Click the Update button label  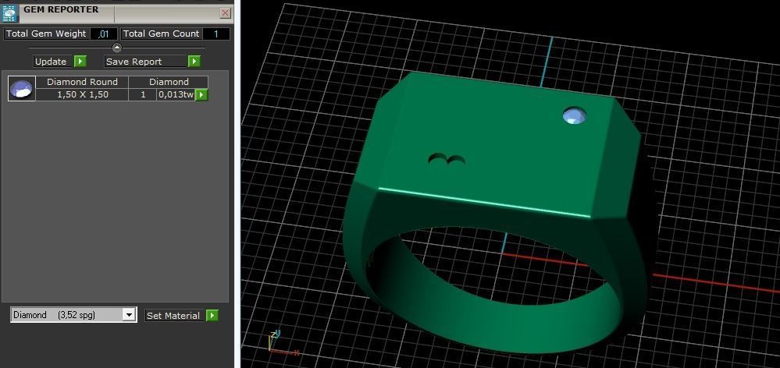tap(53, 62)
